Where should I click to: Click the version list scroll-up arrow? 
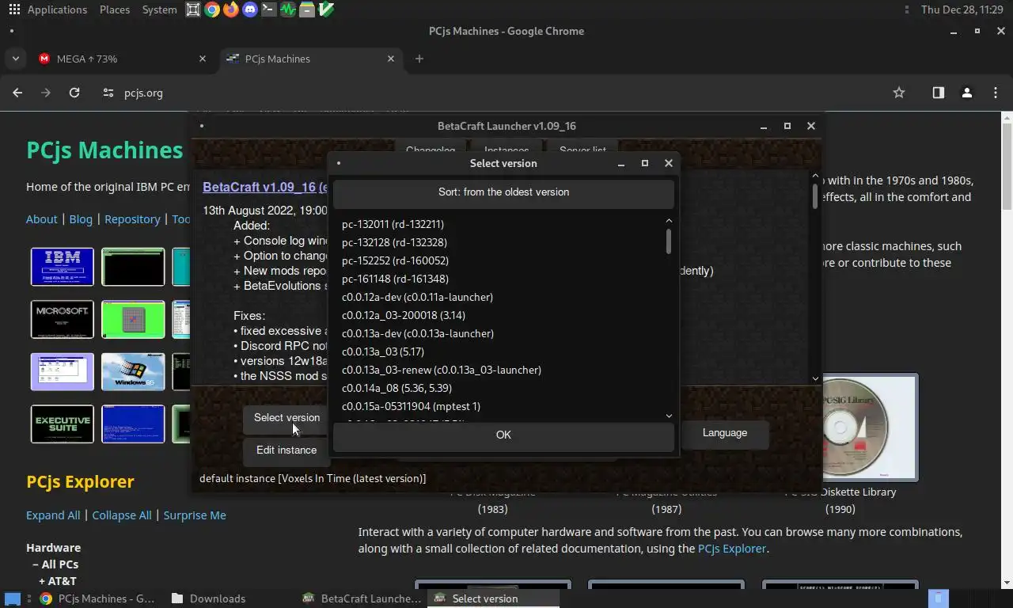(669, 221)
